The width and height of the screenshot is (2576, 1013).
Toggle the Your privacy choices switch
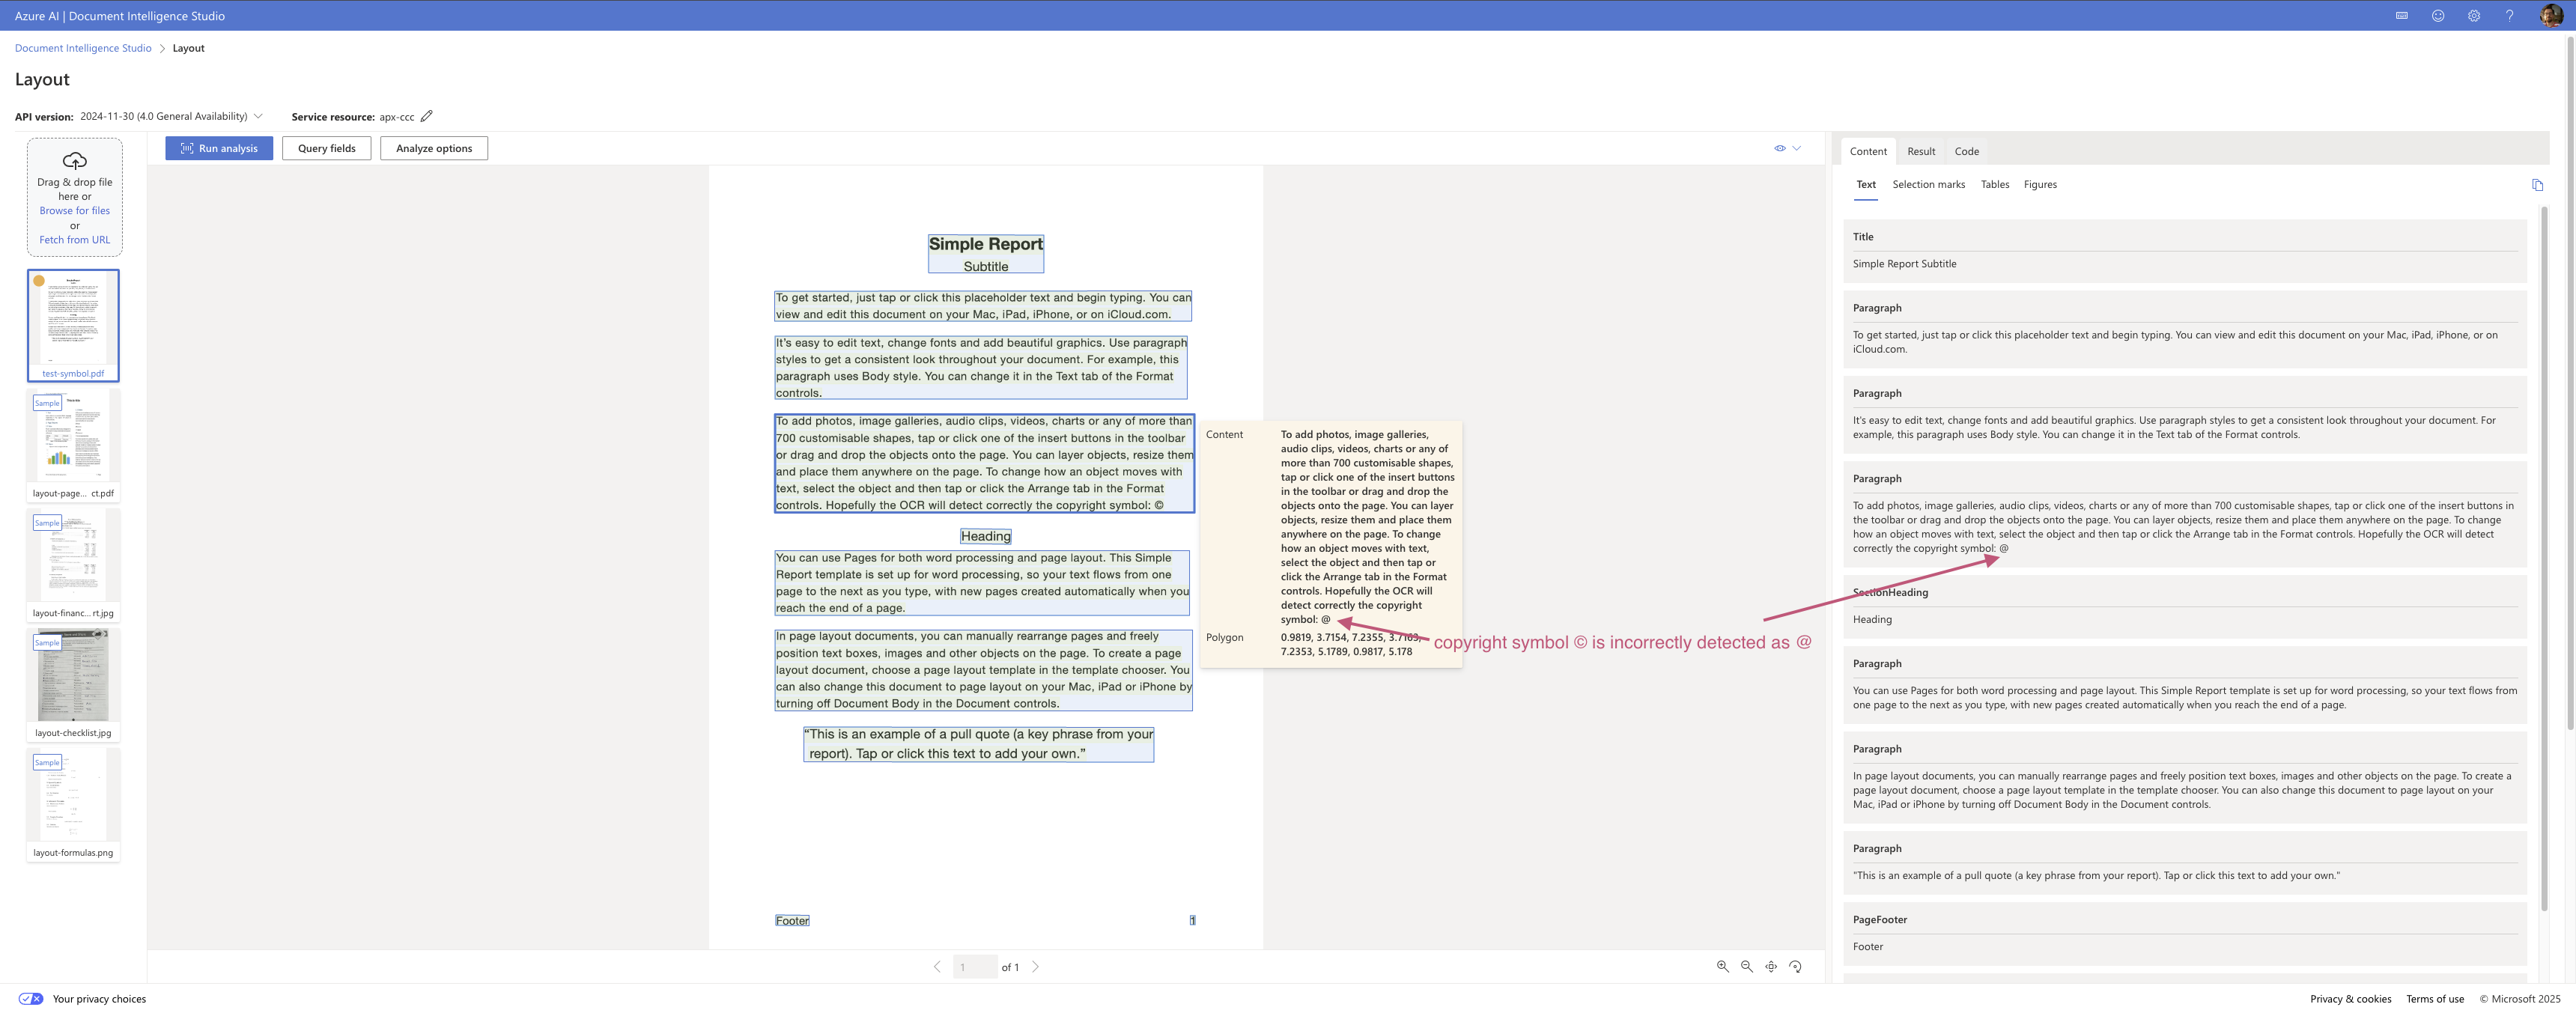click(x=31, y=998)
